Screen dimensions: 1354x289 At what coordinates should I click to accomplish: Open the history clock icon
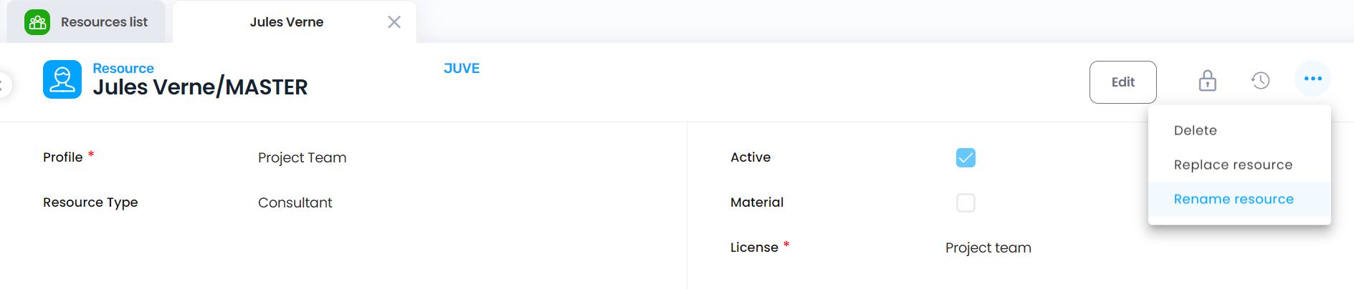coord(1261,80)
